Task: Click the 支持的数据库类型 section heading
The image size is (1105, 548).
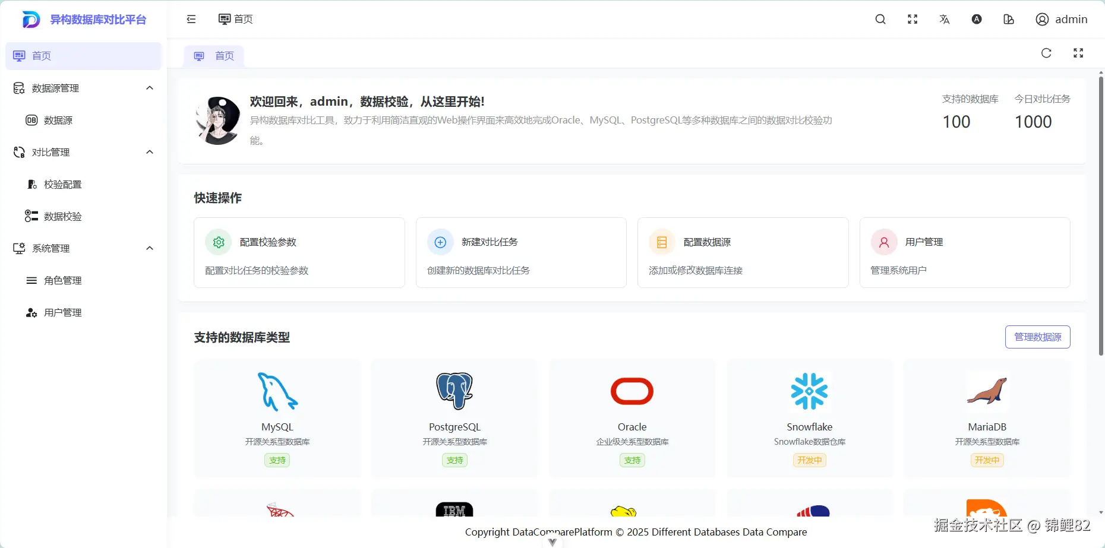Action: (242, 338)
